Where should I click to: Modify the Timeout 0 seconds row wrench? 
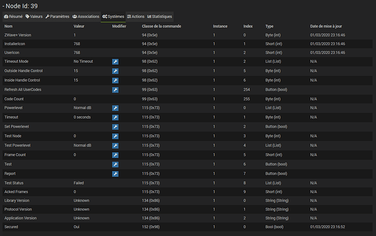tap(115, 117)
